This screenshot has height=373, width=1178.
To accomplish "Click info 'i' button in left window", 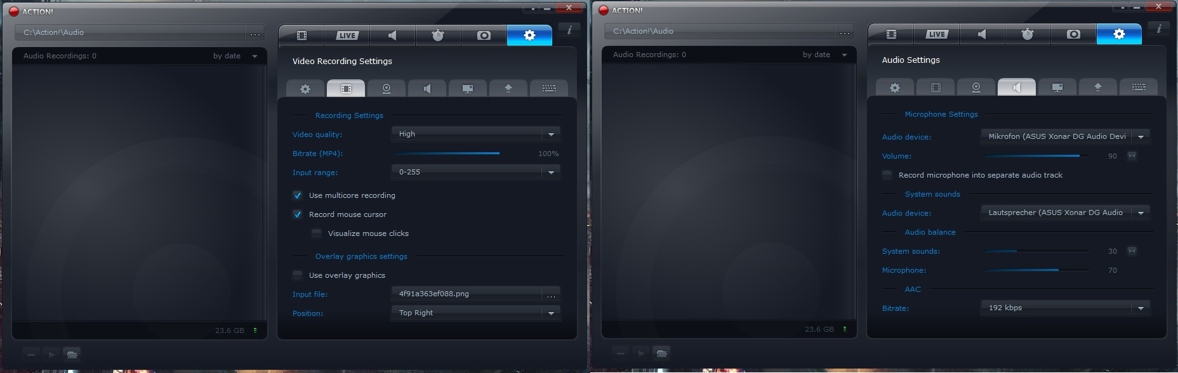I will [x=569, y=30].
